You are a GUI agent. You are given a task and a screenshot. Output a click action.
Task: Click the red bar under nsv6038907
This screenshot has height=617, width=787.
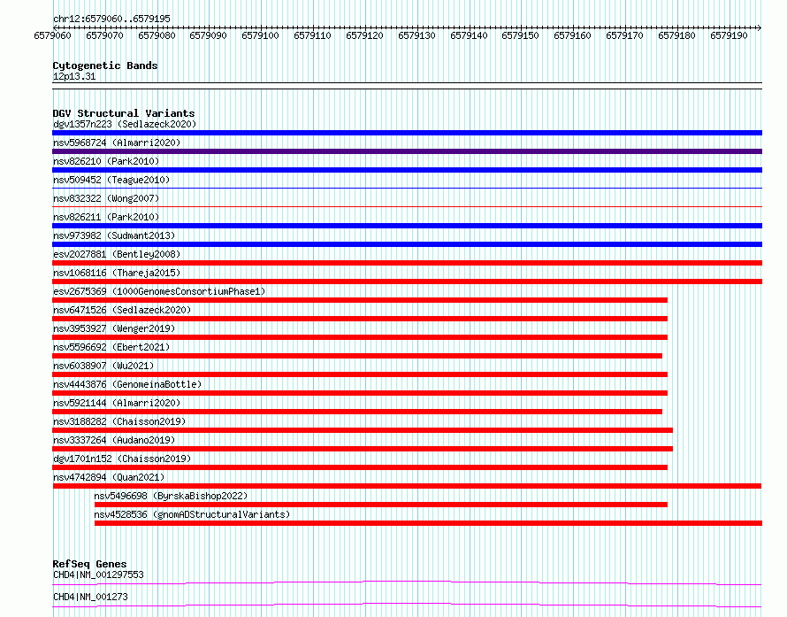click(360, 374)
